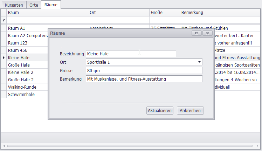The image size is (262, 151).
Task: Click the right arrow of horizontal scrollbar
Action: [x=258, y=145]
